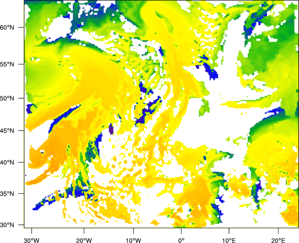The image size is (299, 243).
Task: Click the 55°N latitude label
Action: click(x=7, y=64)
